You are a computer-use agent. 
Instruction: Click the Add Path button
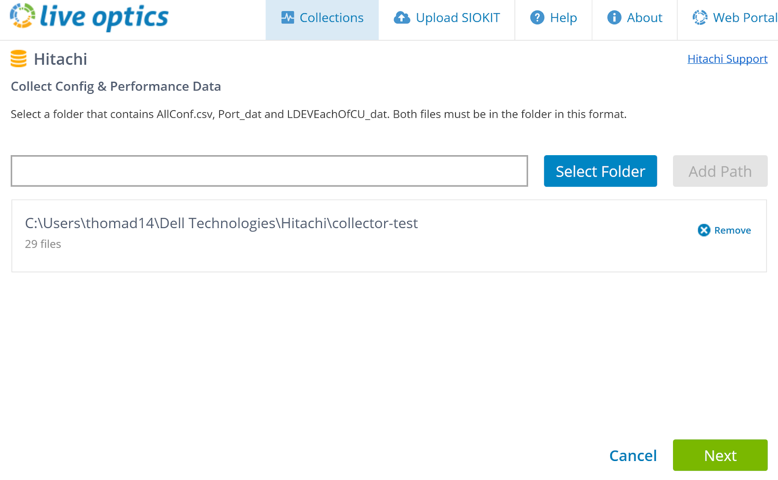[720, 171]
